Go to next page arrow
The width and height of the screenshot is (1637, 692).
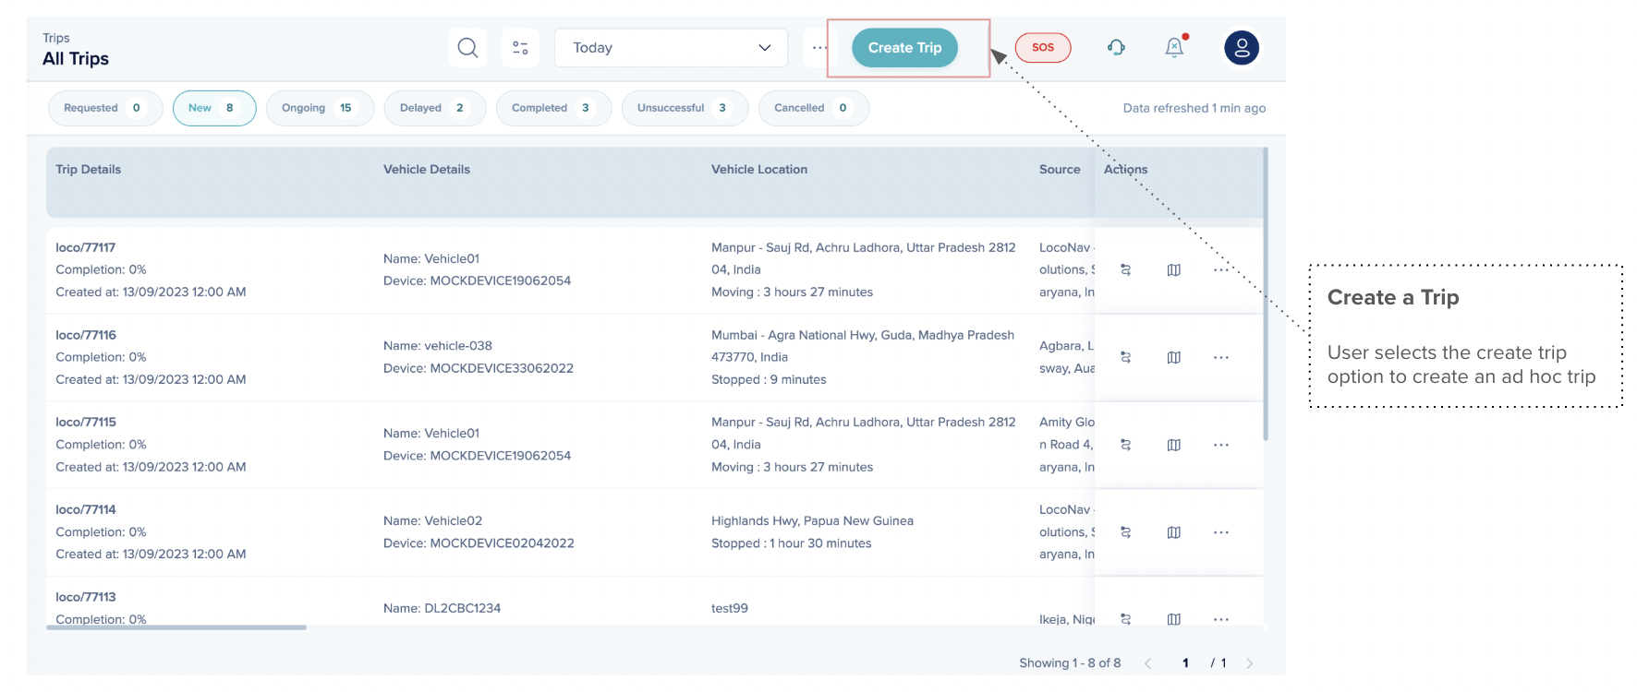[1249, 663]
